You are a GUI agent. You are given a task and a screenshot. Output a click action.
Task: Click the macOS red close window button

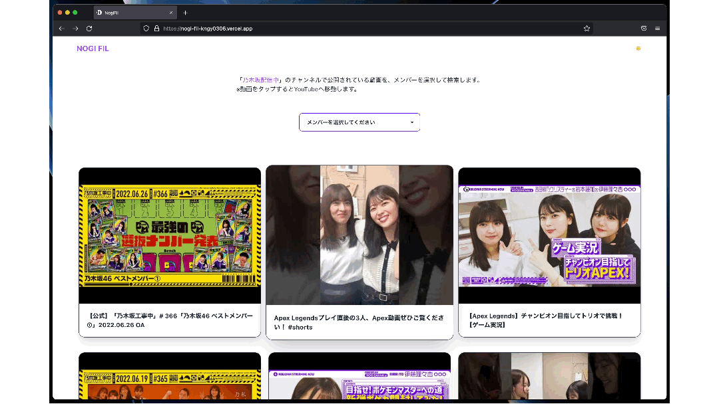pyautogui.click(x=60, y=13)
